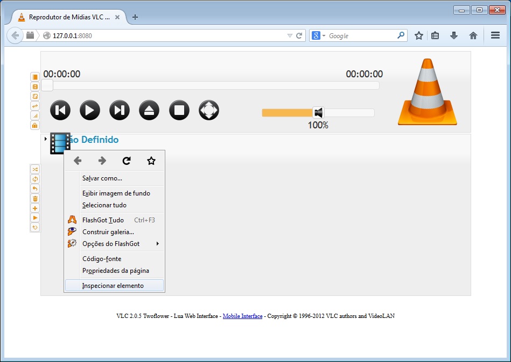This screenshot has height=362, width=511.
Task: Reload page using address bar refresh icon
Action: (299, 36)
